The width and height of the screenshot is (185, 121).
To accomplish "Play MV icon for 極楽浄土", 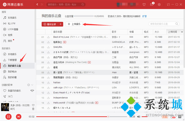I will 65,42.
